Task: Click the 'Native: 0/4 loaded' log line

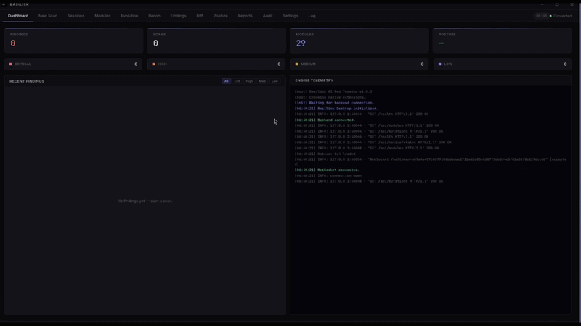Action: tap(325, 154)
